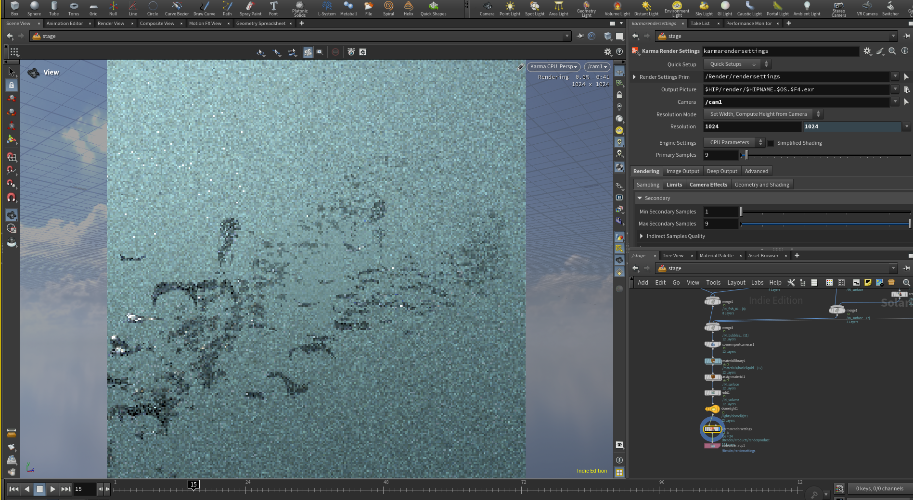
Task: Toggle the Render Settings Prim selector arrow
Action: pos(906,77)
